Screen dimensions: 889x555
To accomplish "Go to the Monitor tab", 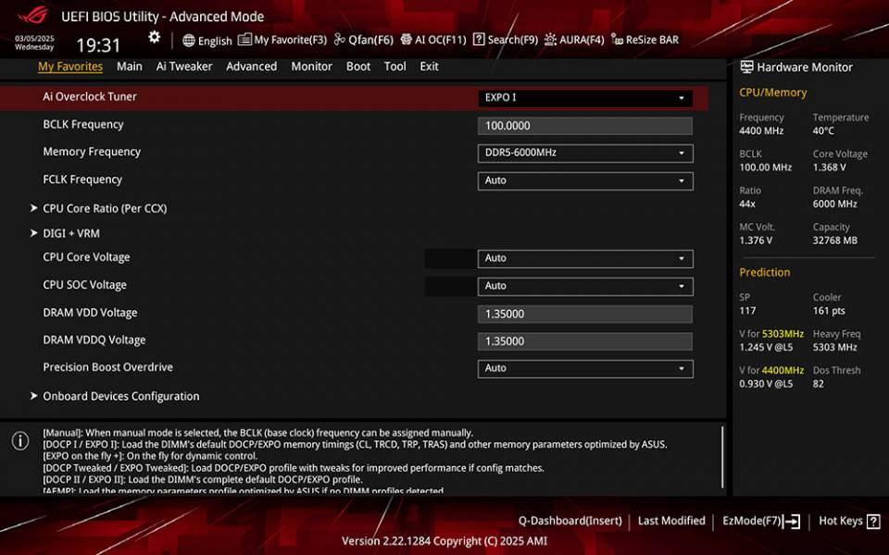I will tap(312, 67).
